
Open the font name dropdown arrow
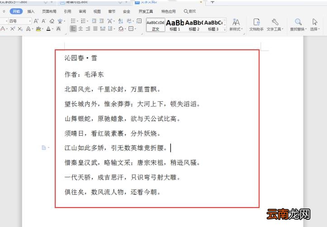[6, 21]
